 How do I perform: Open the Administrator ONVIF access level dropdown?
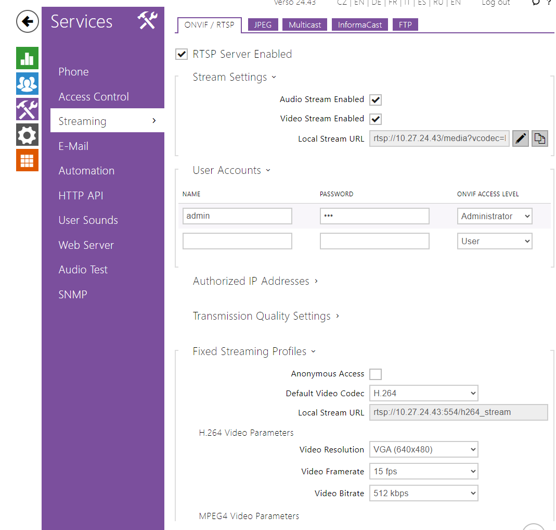pyautogui.click(x=494, y=216)
